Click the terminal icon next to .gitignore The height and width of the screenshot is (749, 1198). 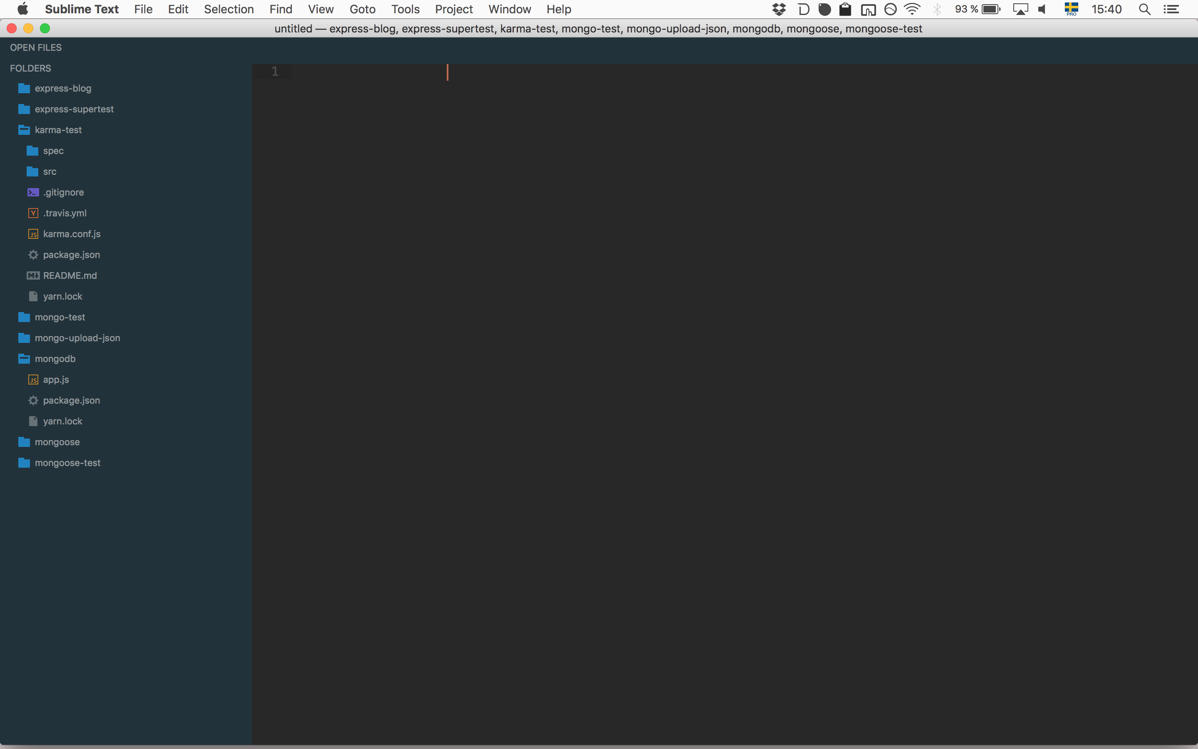(33, 192)
